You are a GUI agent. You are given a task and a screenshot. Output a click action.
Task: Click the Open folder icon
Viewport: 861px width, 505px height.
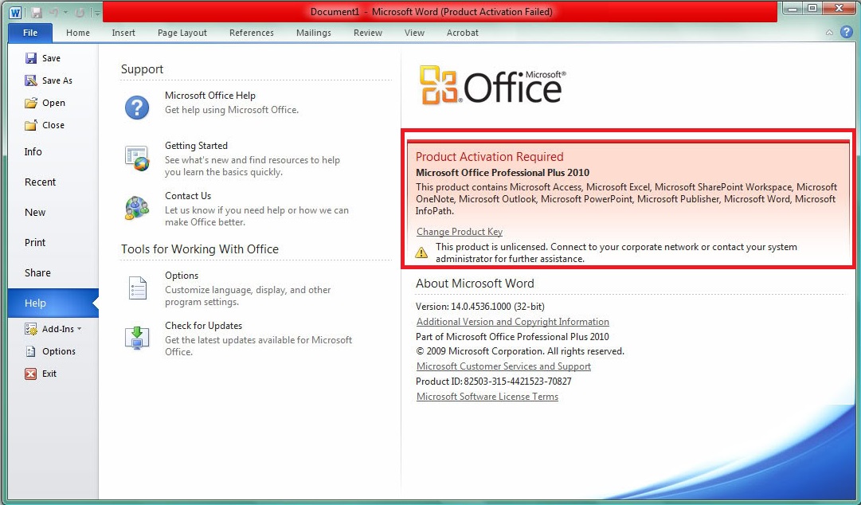tap(31, 103)
